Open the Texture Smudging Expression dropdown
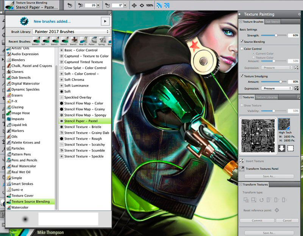This screenshot has width=303, height=236. click(276, 88)
